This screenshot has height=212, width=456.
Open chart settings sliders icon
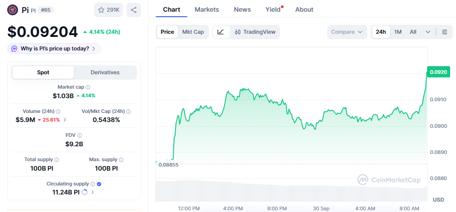pyautogui.click(x=445, y=32)
